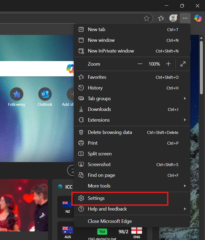Select Split screen menu entry
The width and height of the screenshot is (205, 240).
pos(132,154)
